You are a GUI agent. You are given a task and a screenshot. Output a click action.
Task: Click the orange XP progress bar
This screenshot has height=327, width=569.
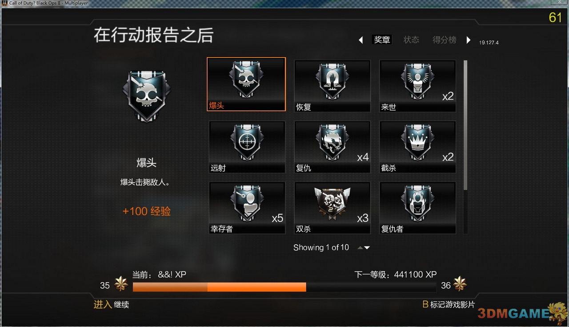[x=219, y=287]
